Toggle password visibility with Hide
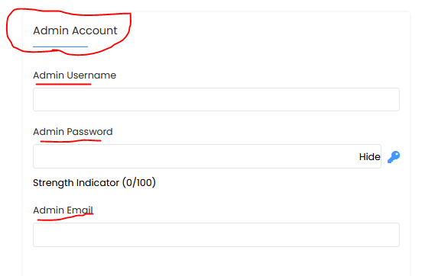 (x=369, y=157)
